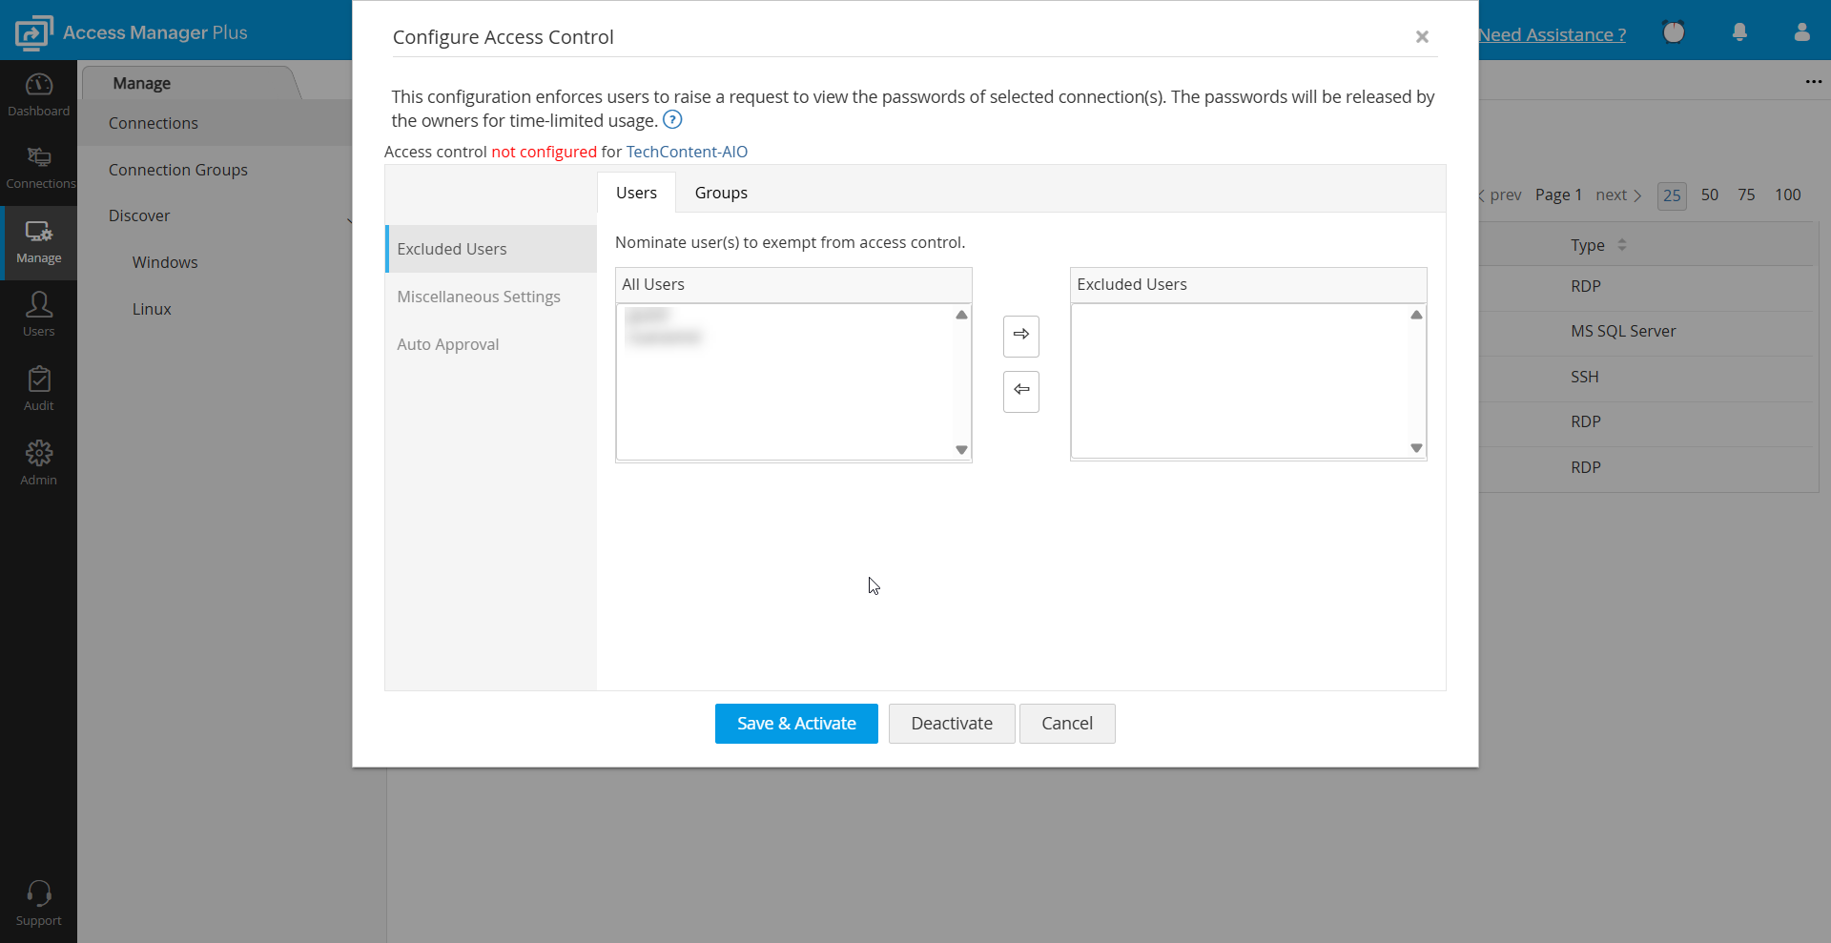Switch to the Groups tab
The image size is (1831, 943).
(x=721, y=193)
